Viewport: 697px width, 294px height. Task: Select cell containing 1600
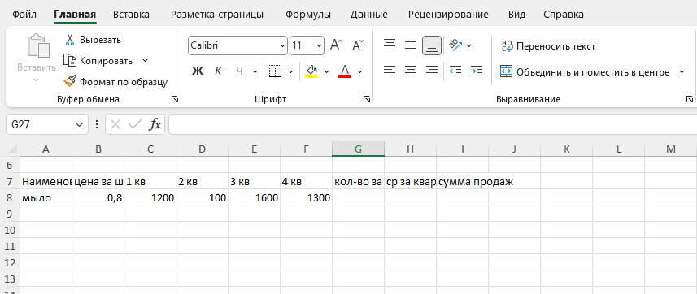click(x=255, y=197)
